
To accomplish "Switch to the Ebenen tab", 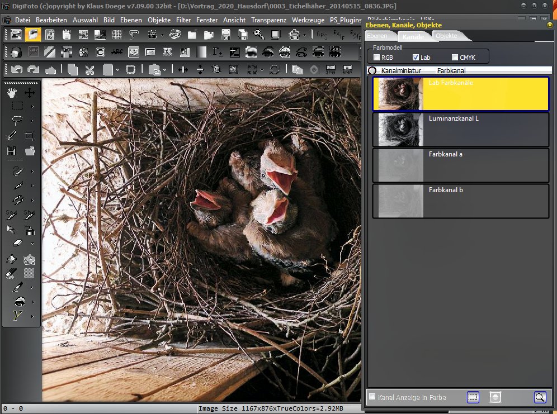I will (x=377, y=36).
